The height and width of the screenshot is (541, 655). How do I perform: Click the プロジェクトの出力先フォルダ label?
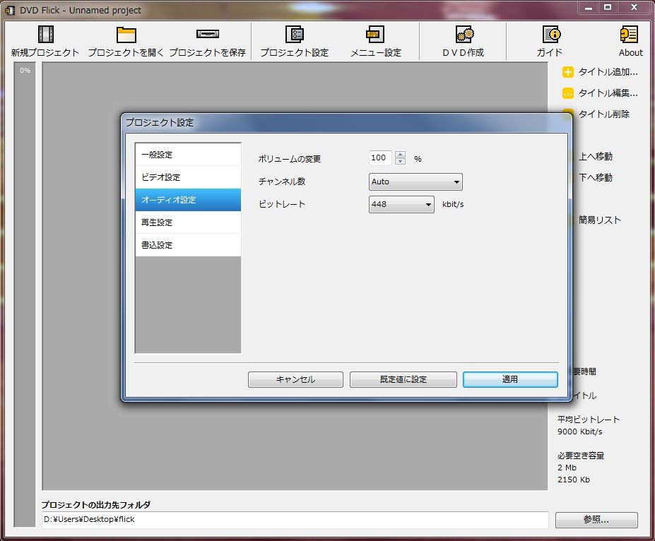click(95, 505)
